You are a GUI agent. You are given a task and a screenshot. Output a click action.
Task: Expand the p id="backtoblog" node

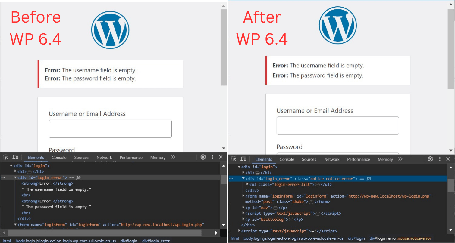(x=243, y=219)
